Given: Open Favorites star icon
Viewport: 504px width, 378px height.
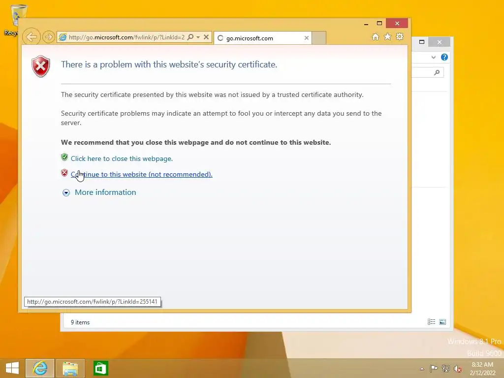Looking at the screenshot, I should pos(388,36).
